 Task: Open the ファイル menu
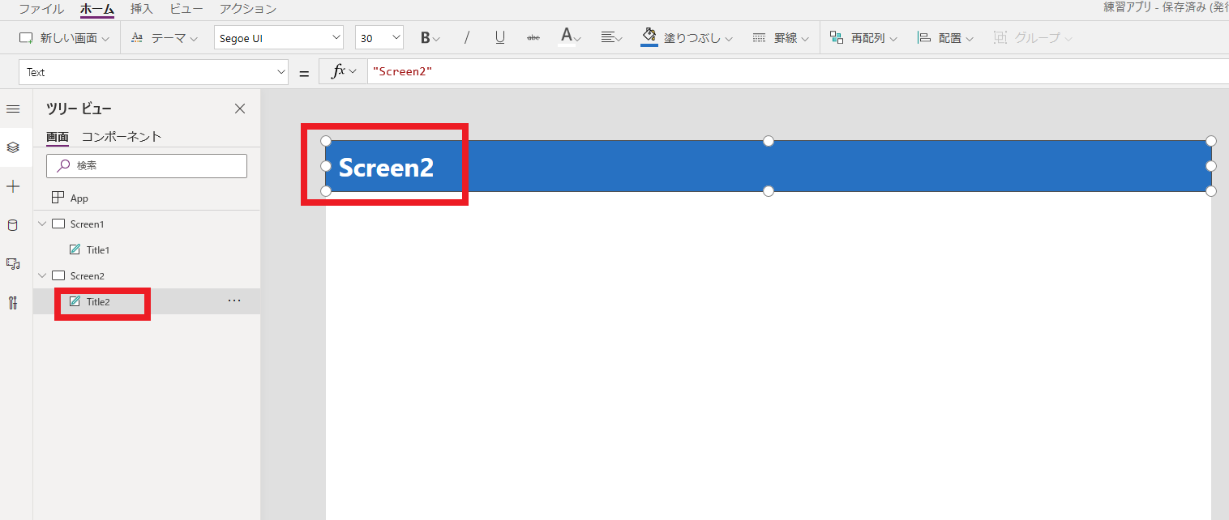[x=41, y=9]
